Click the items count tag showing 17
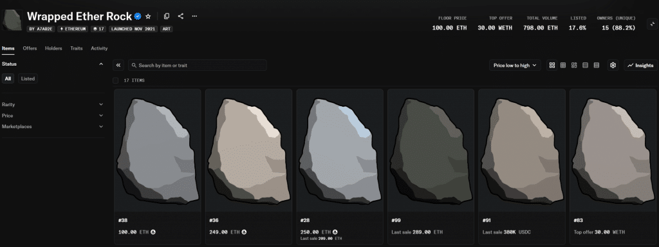 pos(98,29)
